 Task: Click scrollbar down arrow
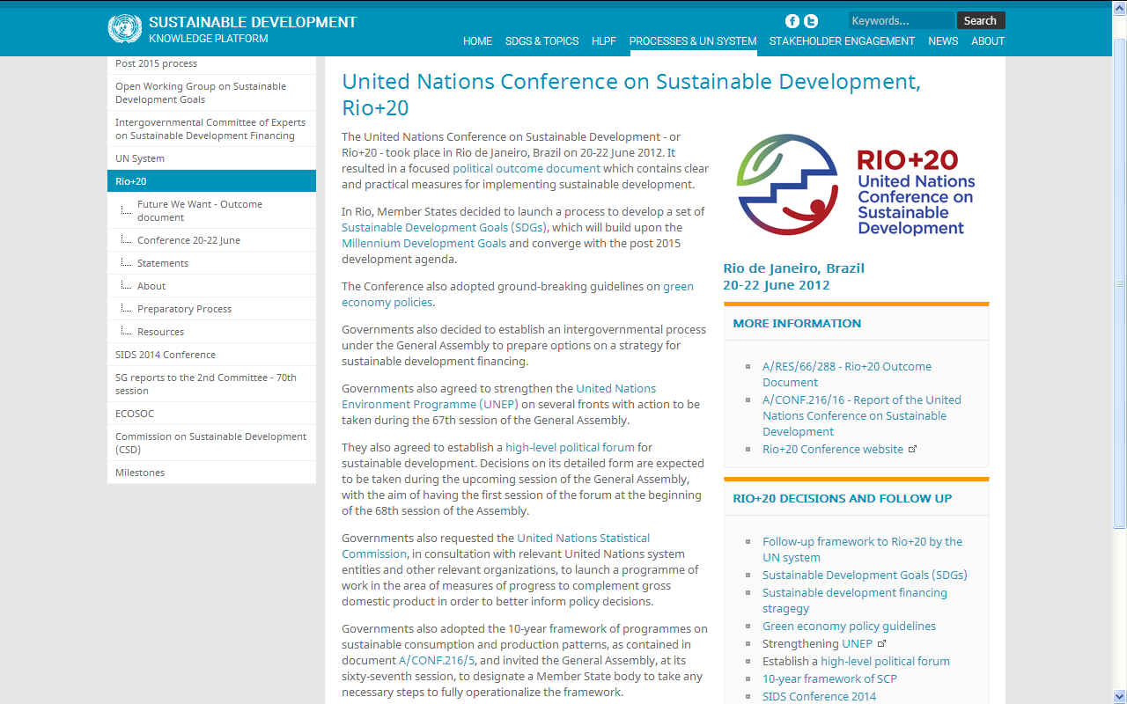(1120, 696)
